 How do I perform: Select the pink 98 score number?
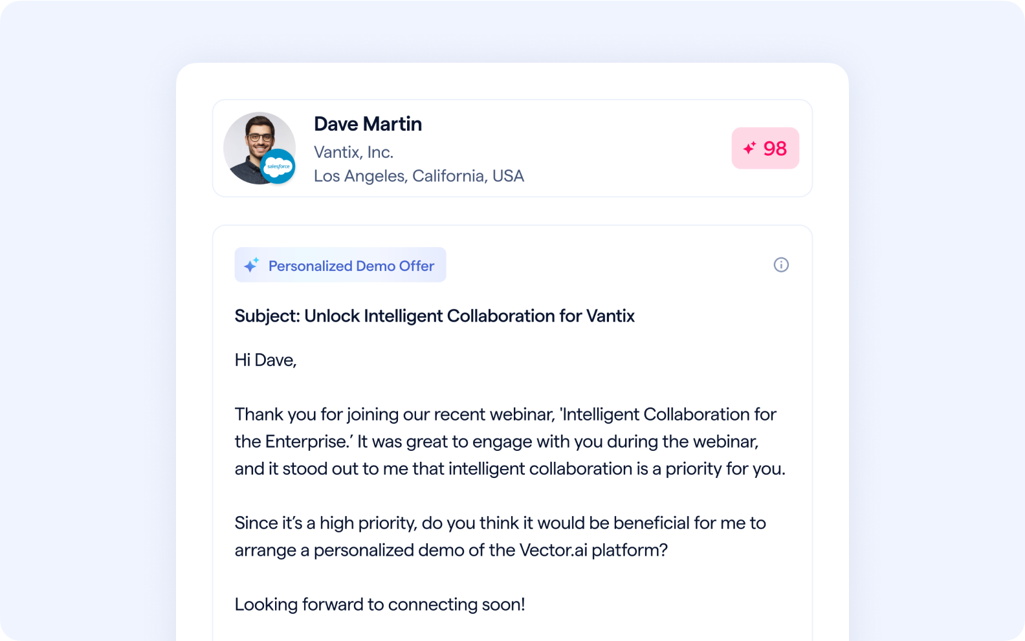pyautogui.click(x=775, y=148)
